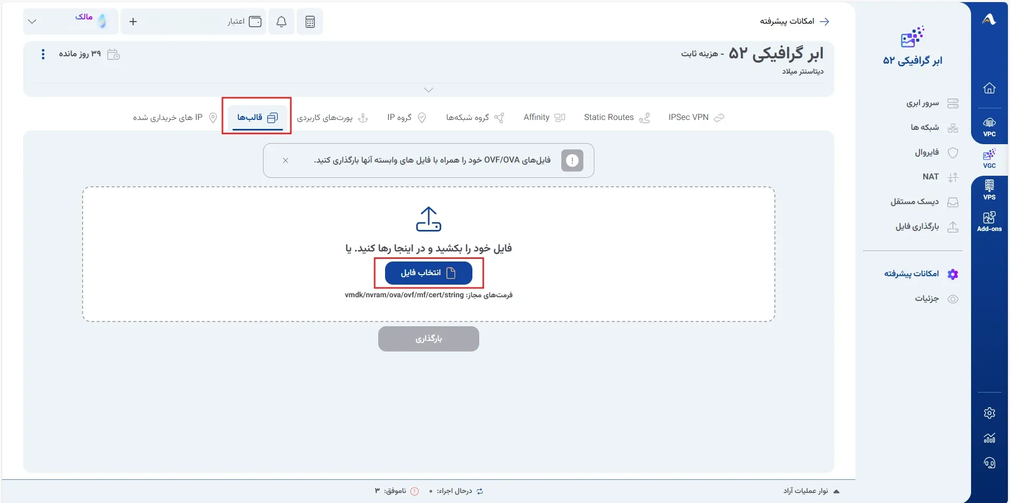Open the three-dot options menu

click(43, 54)
